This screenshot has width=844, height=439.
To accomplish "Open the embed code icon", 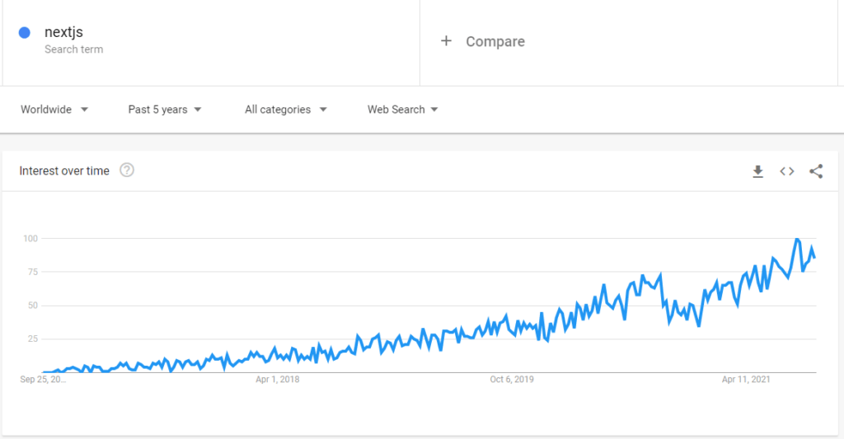I will 787,171.
